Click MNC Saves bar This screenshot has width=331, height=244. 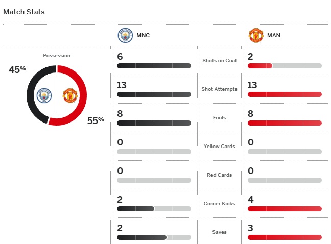tap(154, 237)
